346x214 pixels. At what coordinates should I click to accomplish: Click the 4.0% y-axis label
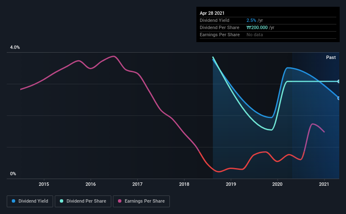click(x=15, y=48)
